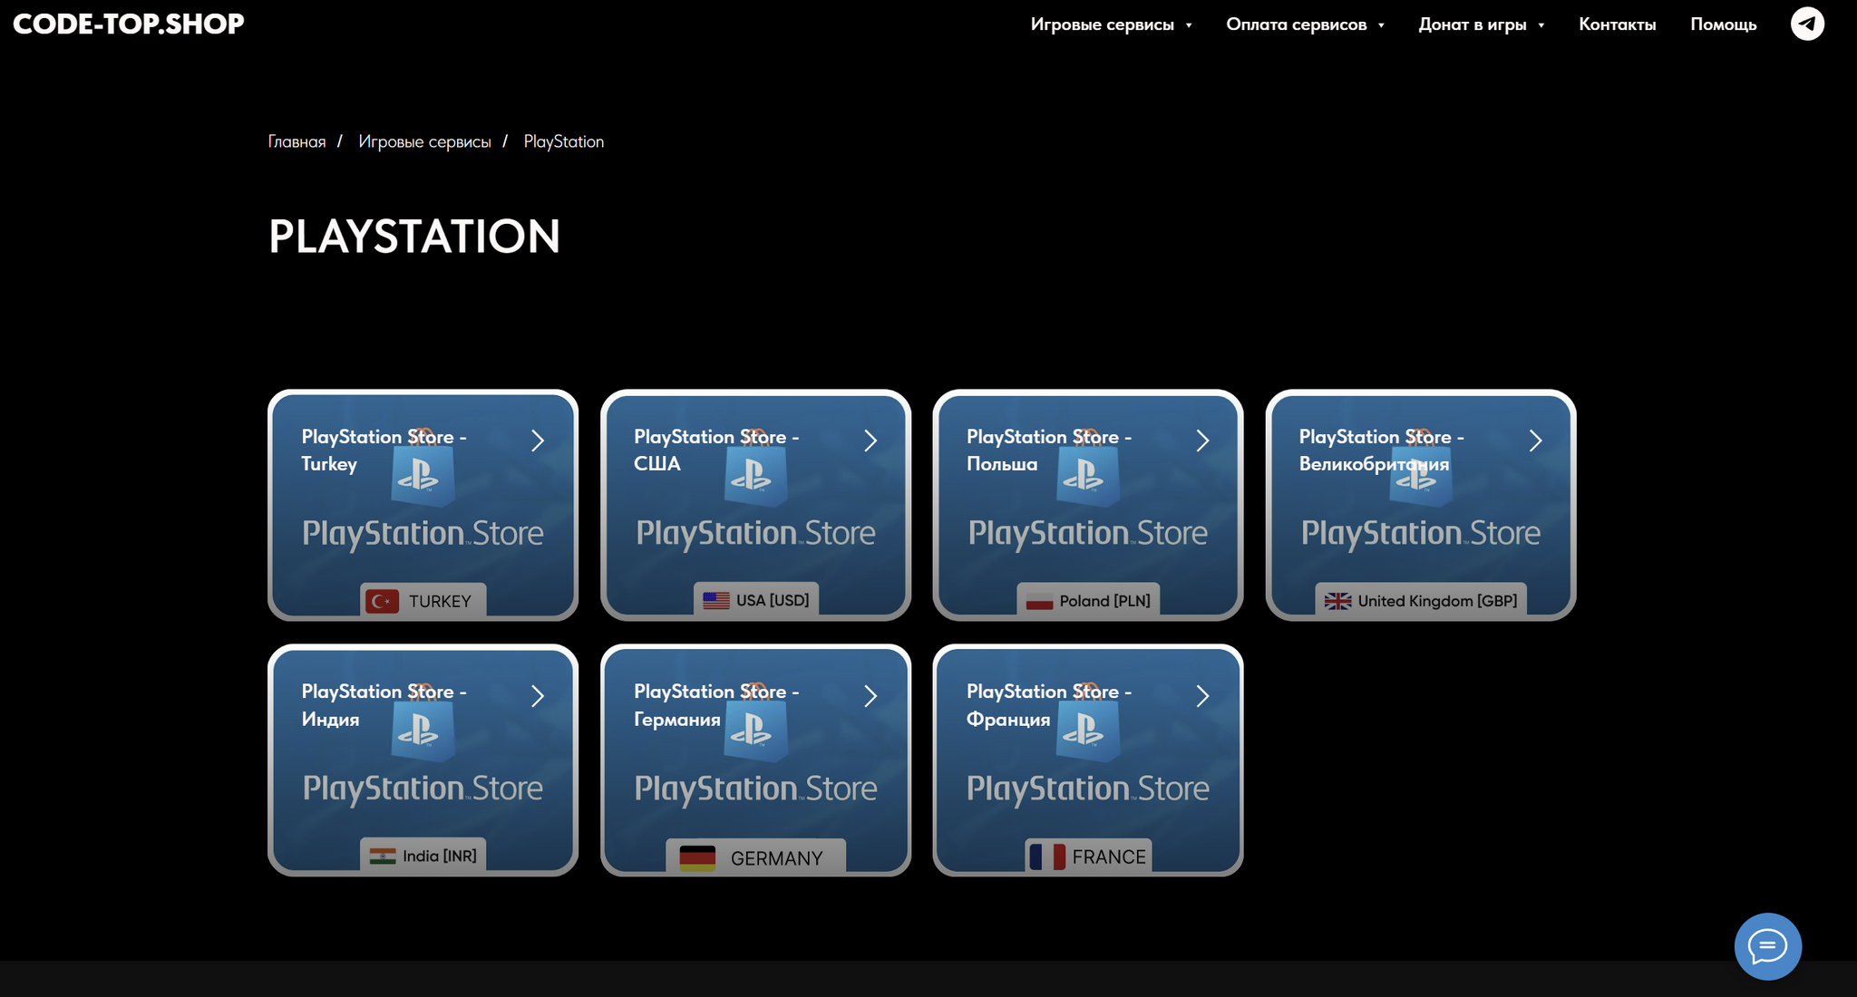Open the Контакты menu item

[x=1617, y=24]
